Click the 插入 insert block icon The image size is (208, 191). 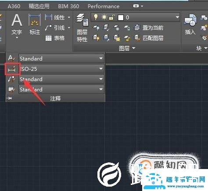coord(190,25)
